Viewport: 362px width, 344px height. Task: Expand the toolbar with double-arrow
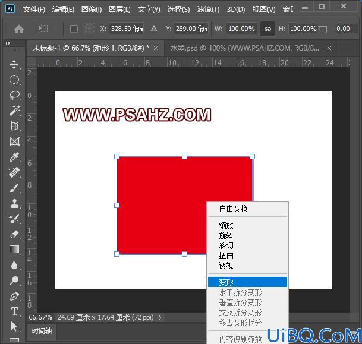pyautogui.click(x=8, y=43)
